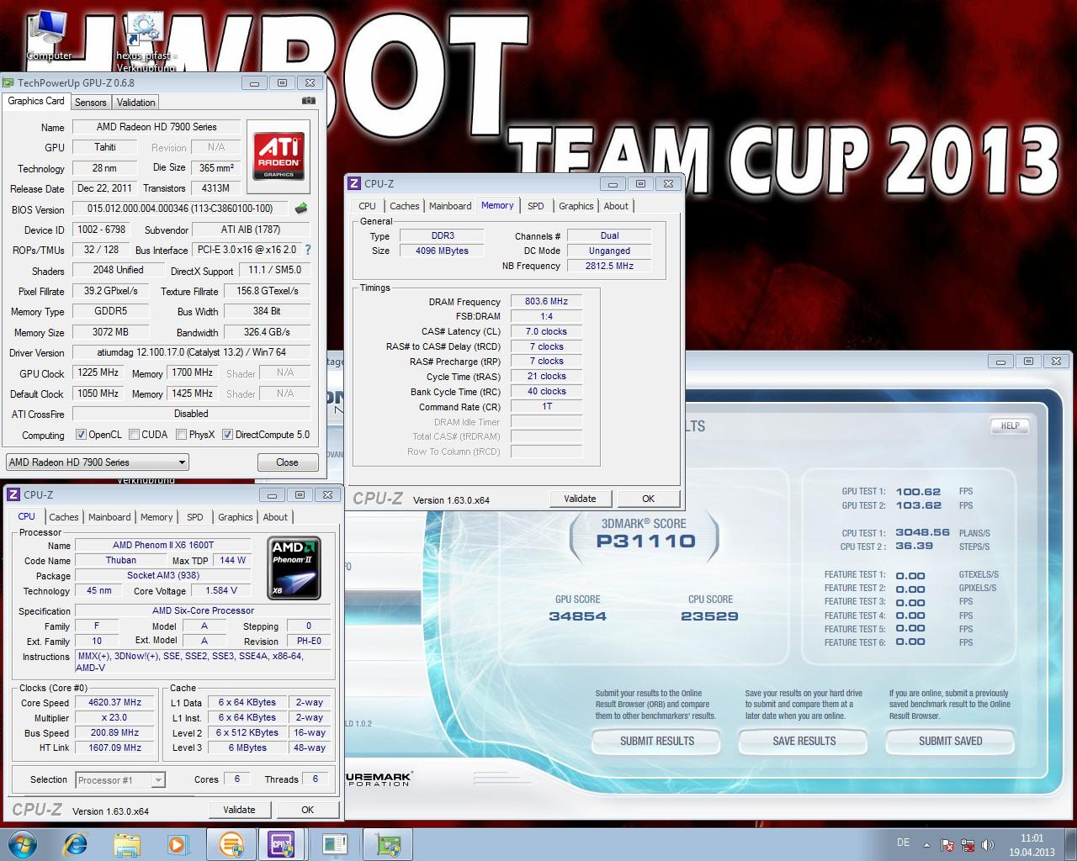Image resolution: width=1077 pixels, height=861 pixels.
Task: Click the GPU SCORE value 34854
Action: [577, 616]
